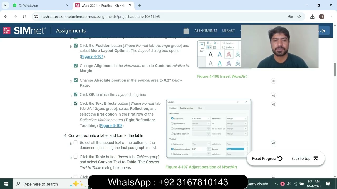Click the heading 'Convert text into a table'

[x=106, y=135]
